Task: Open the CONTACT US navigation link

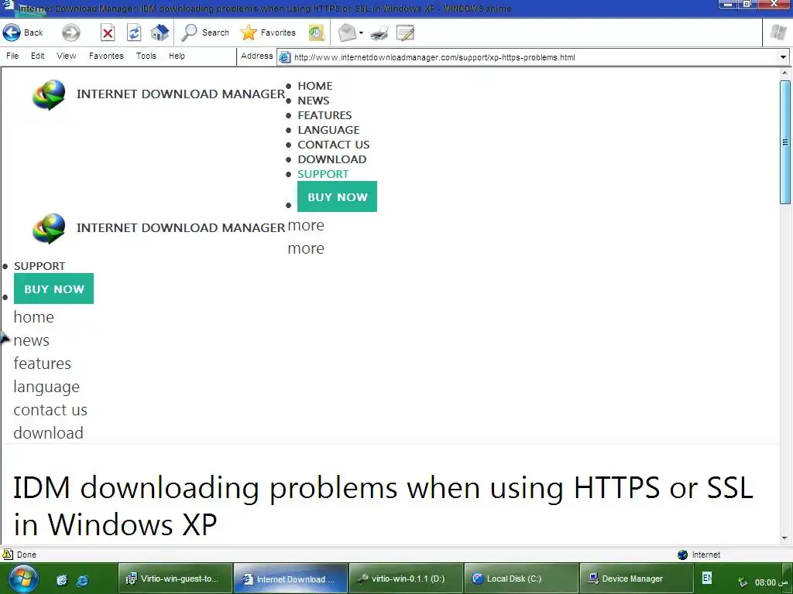Action: tap(333, 145)
